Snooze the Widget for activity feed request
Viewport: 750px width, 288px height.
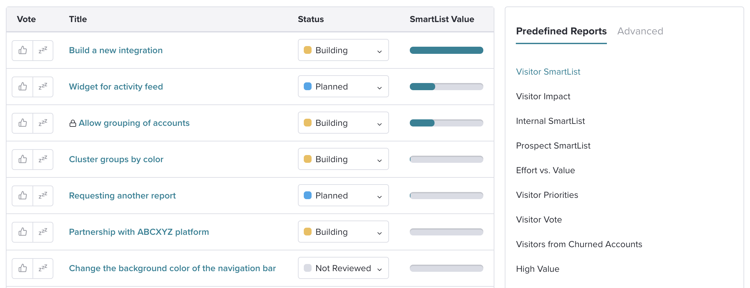click(43, 87)
